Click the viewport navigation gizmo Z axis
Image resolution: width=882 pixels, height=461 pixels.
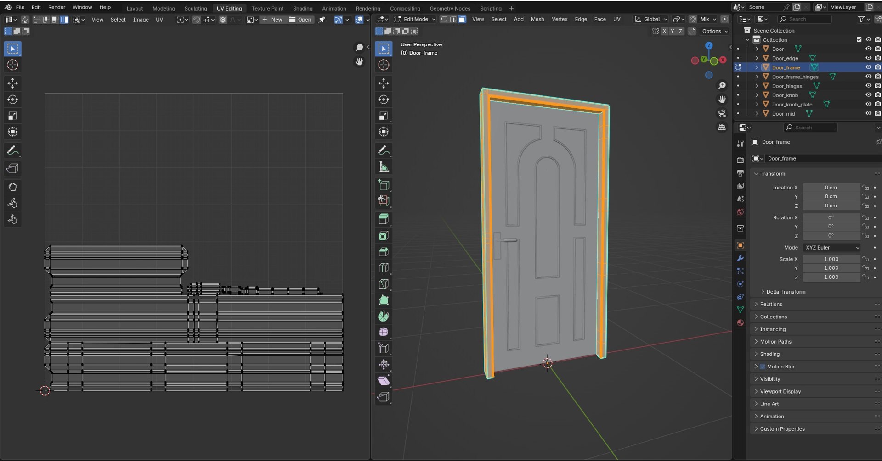tap(709, 46)
